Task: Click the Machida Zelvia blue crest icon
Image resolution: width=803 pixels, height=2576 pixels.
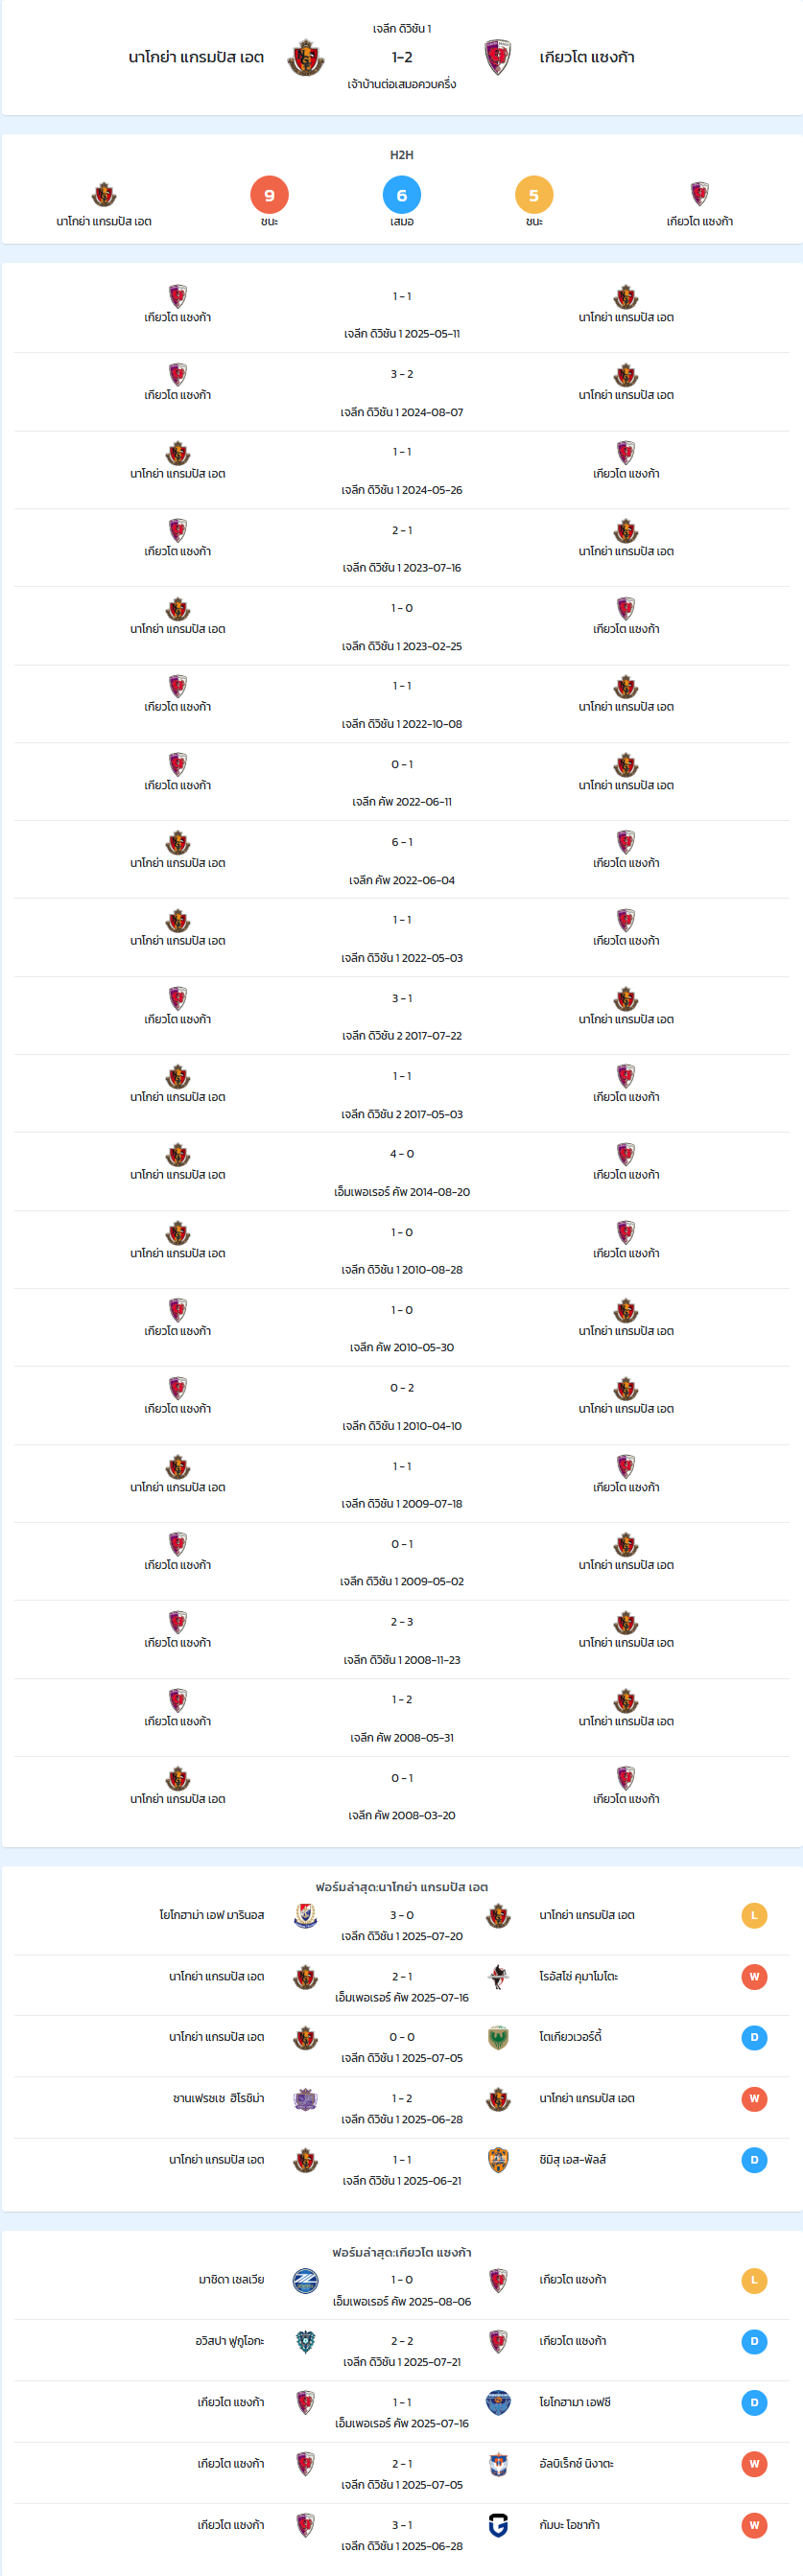Action: tap(306, 2280)
